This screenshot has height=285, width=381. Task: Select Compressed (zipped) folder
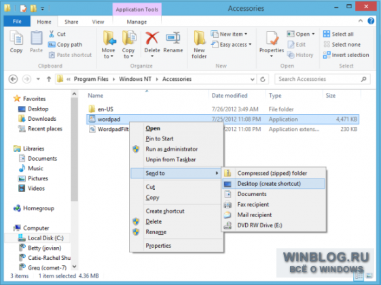point(274,173)
